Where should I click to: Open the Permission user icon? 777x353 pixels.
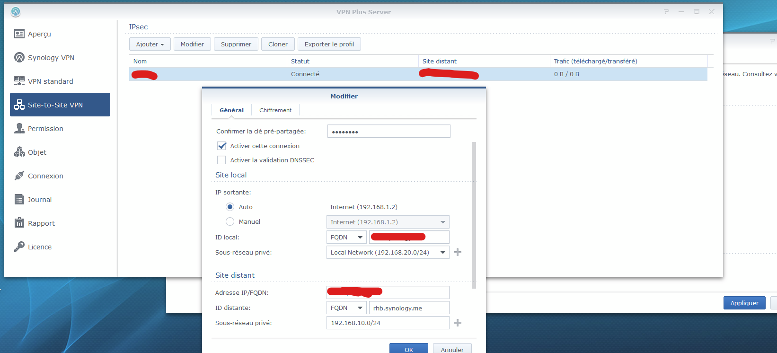19,128
